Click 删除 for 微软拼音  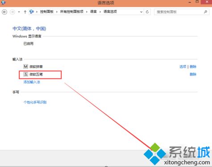coord(193,66)
